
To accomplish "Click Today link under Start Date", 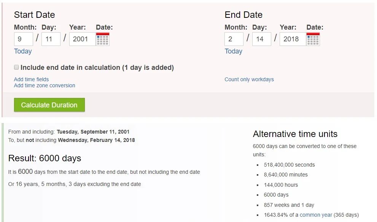I will pyautogui.click(x=23, y=51).
